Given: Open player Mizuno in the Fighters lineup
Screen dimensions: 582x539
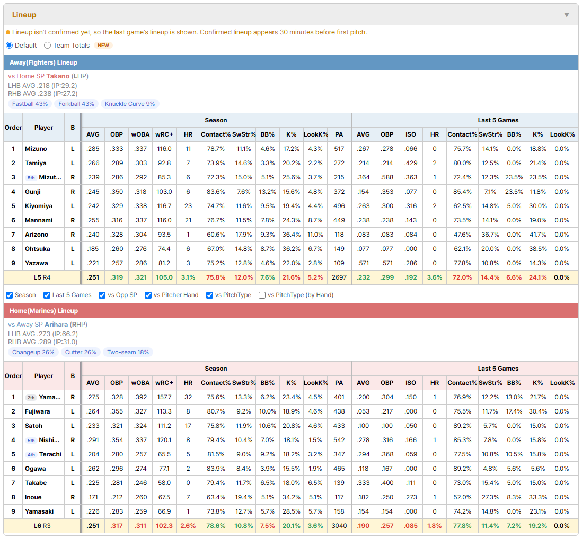Looking at the screenshot, I should point(36,149).
